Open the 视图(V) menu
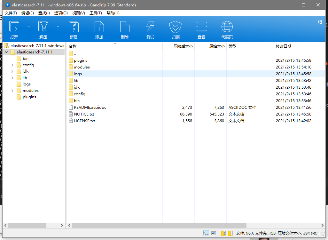The image size is (328, 240). tap(78, 13)
